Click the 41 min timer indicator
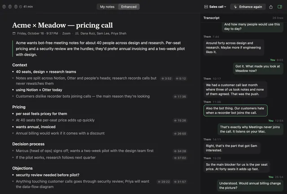The image size is (287, 194). [26, 7]
